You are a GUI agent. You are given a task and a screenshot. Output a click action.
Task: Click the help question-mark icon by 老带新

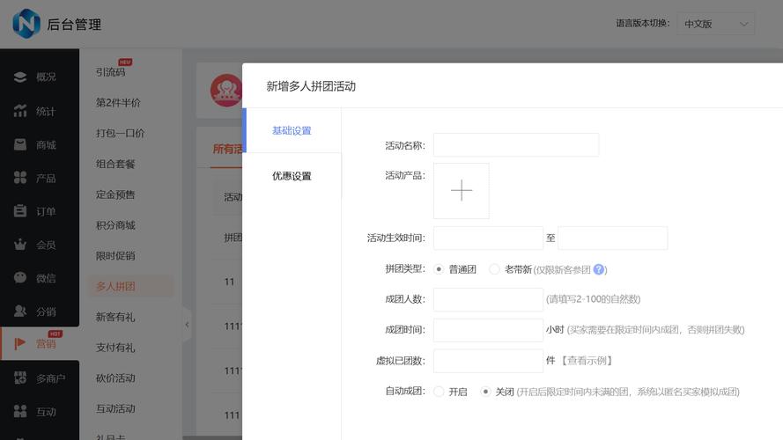coord(598,270)
